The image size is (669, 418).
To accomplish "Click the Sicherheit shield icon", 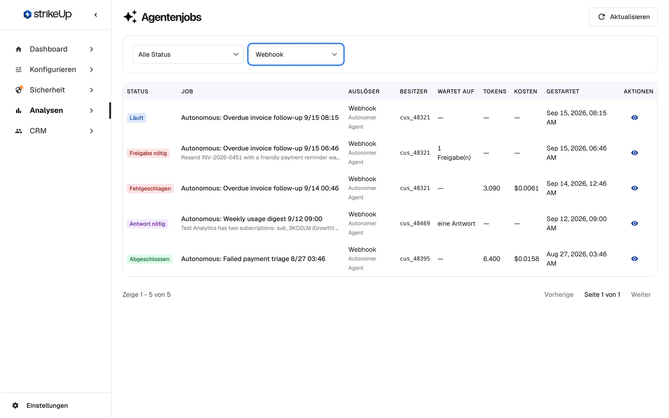I will [x=19, y=90].
